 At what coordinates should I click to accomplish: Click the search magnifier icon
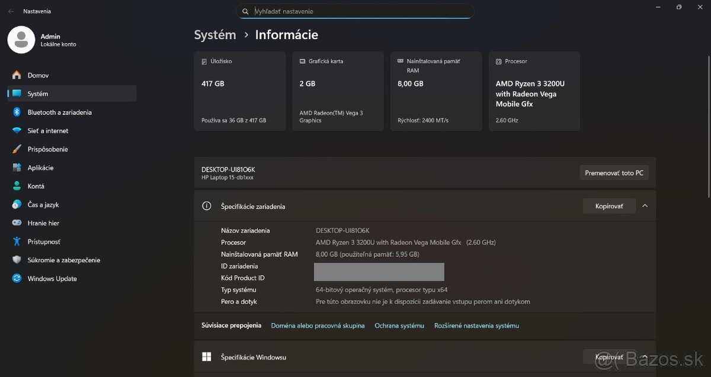(245, 11)
